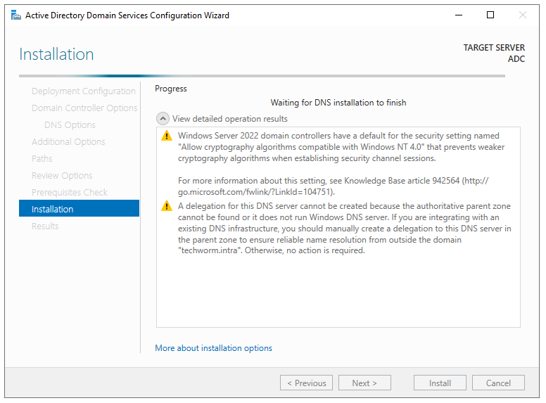Click the cryptography warning triangle icon
The height and width of the screenshot is (403, 546).
pos(166,136)
